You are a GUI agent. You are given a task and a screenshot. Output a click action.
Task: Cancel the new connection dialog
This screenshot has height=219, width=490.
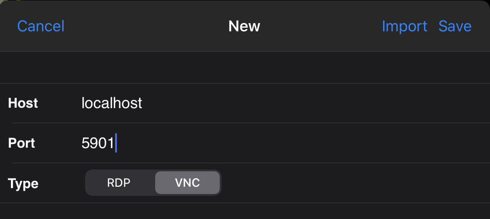41,26
